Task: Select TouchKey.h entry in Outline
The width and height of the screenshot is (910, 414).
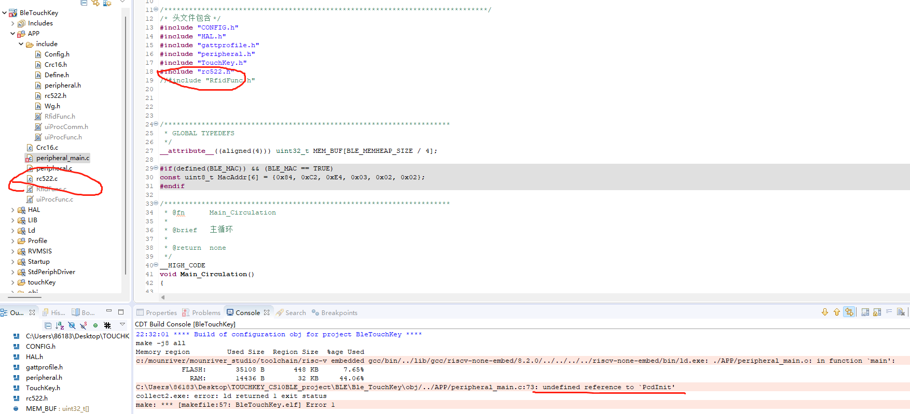Action: pyautogui.click(x=36, y=388)
